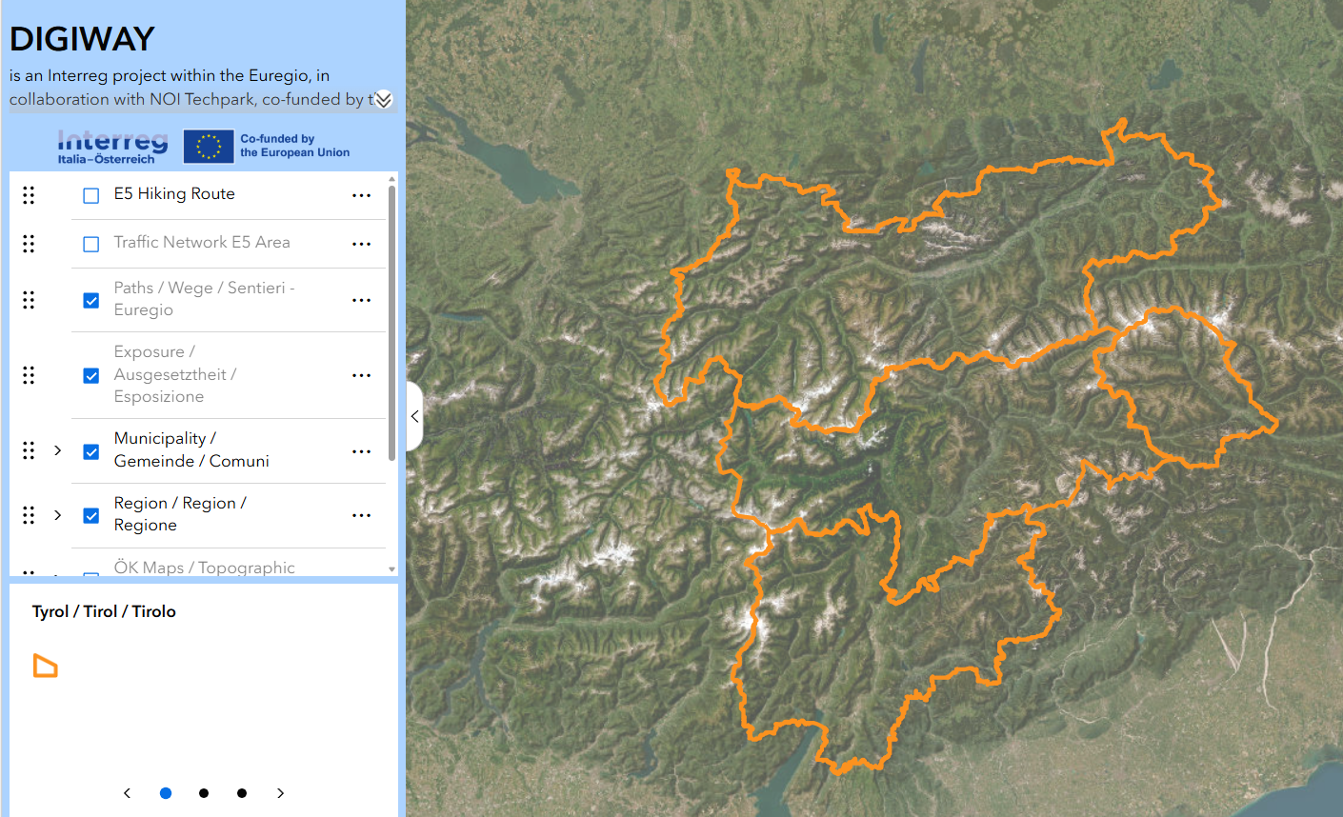Image resolution: width=1343 pixels, height=817 pixels.
Task: Expand the Region / Regione layer group
Action: click(58, 515)
